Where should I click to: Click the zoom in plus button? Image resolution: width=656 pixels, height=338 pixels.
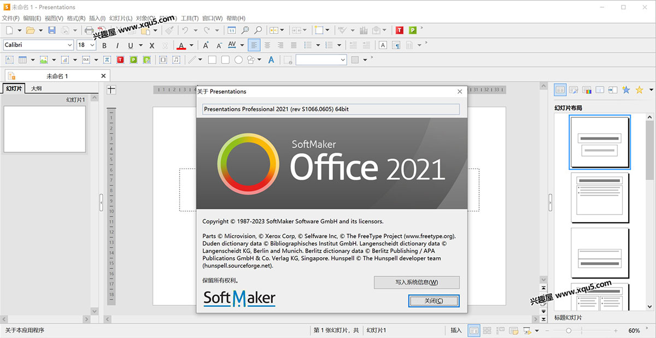click(616, 330)
